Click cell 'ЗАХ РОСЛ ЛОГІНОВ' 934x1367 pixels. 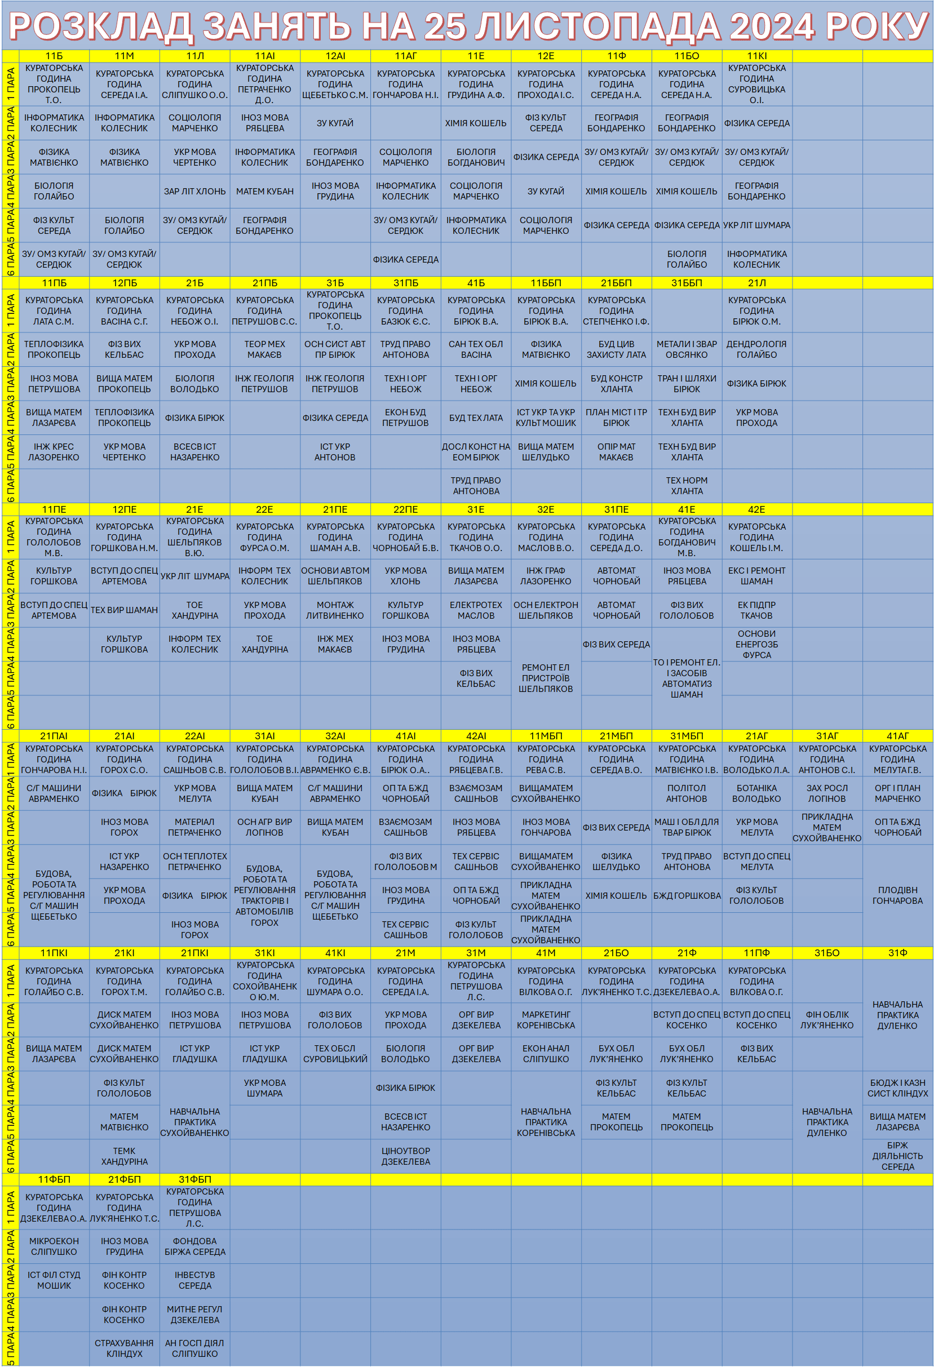pos(827,793)
